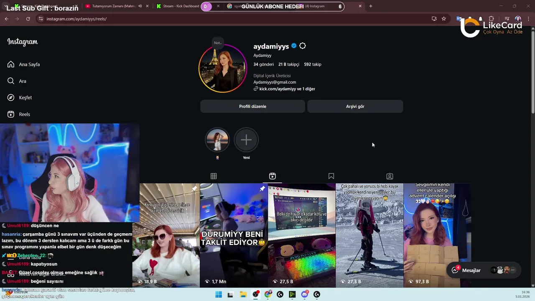Click Profili düzenle button

pos(252,106)
